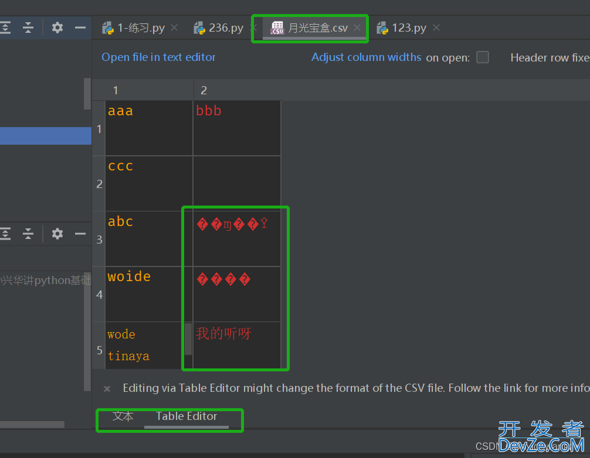Click left panel horizontal scrollbar at bottom
Screen dimensions: 590x458
[32, 424]
